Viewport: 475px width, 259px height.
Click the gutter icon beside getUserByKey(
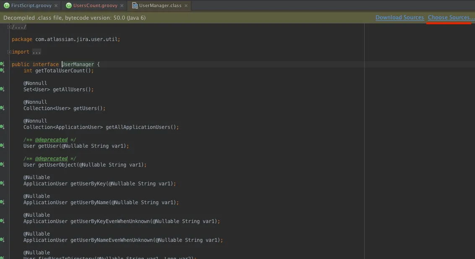tap(2, 183)
